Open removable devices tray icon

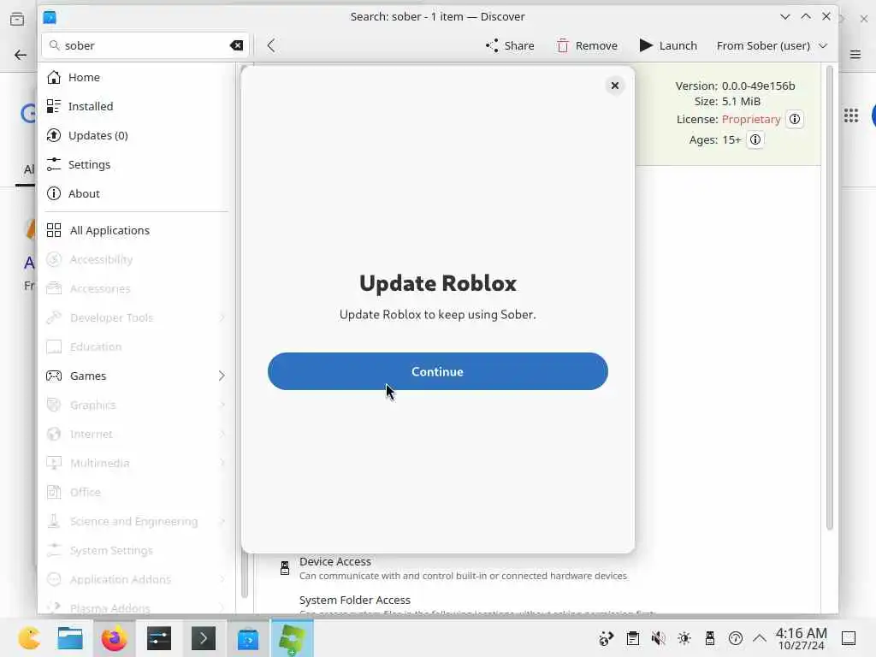(x=710, y=638)
